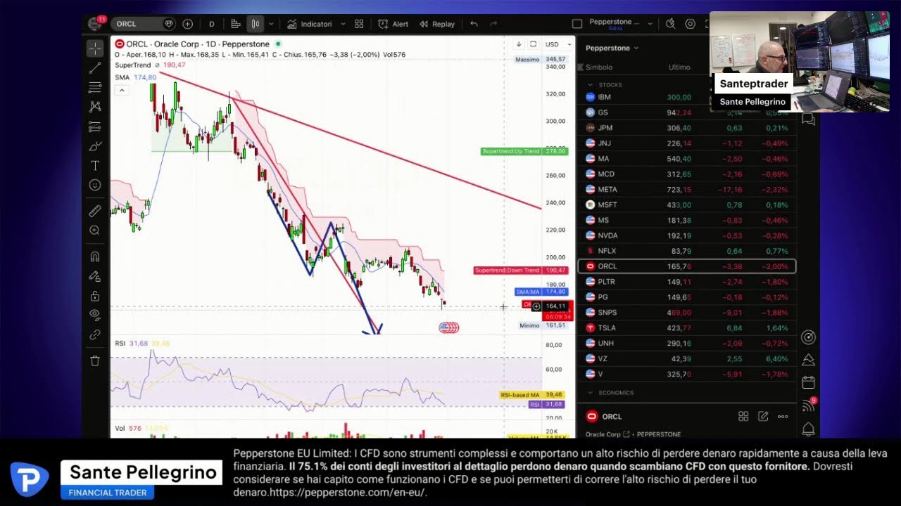Click the down arrow icon beside USD
Viewport: 901px width, 506px height.
pyautogui.click(x=519, y=44)
